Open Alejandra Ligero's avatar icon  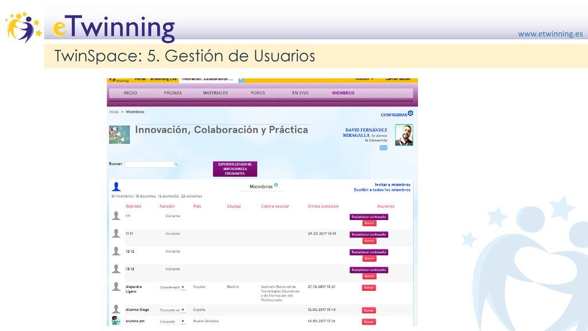[x=116, y=287]
